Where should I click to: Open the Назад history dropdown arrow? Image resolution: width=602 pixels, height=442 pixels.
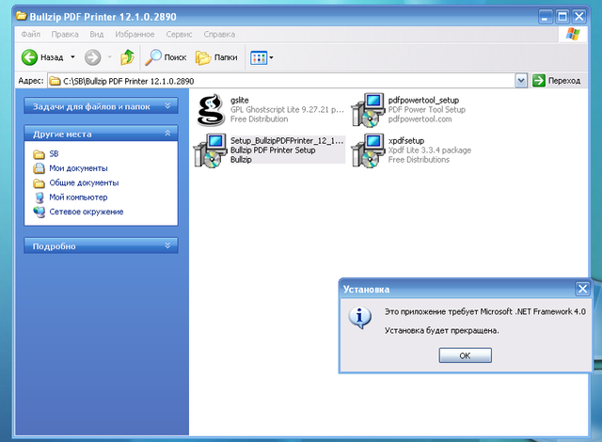point(72,57)
